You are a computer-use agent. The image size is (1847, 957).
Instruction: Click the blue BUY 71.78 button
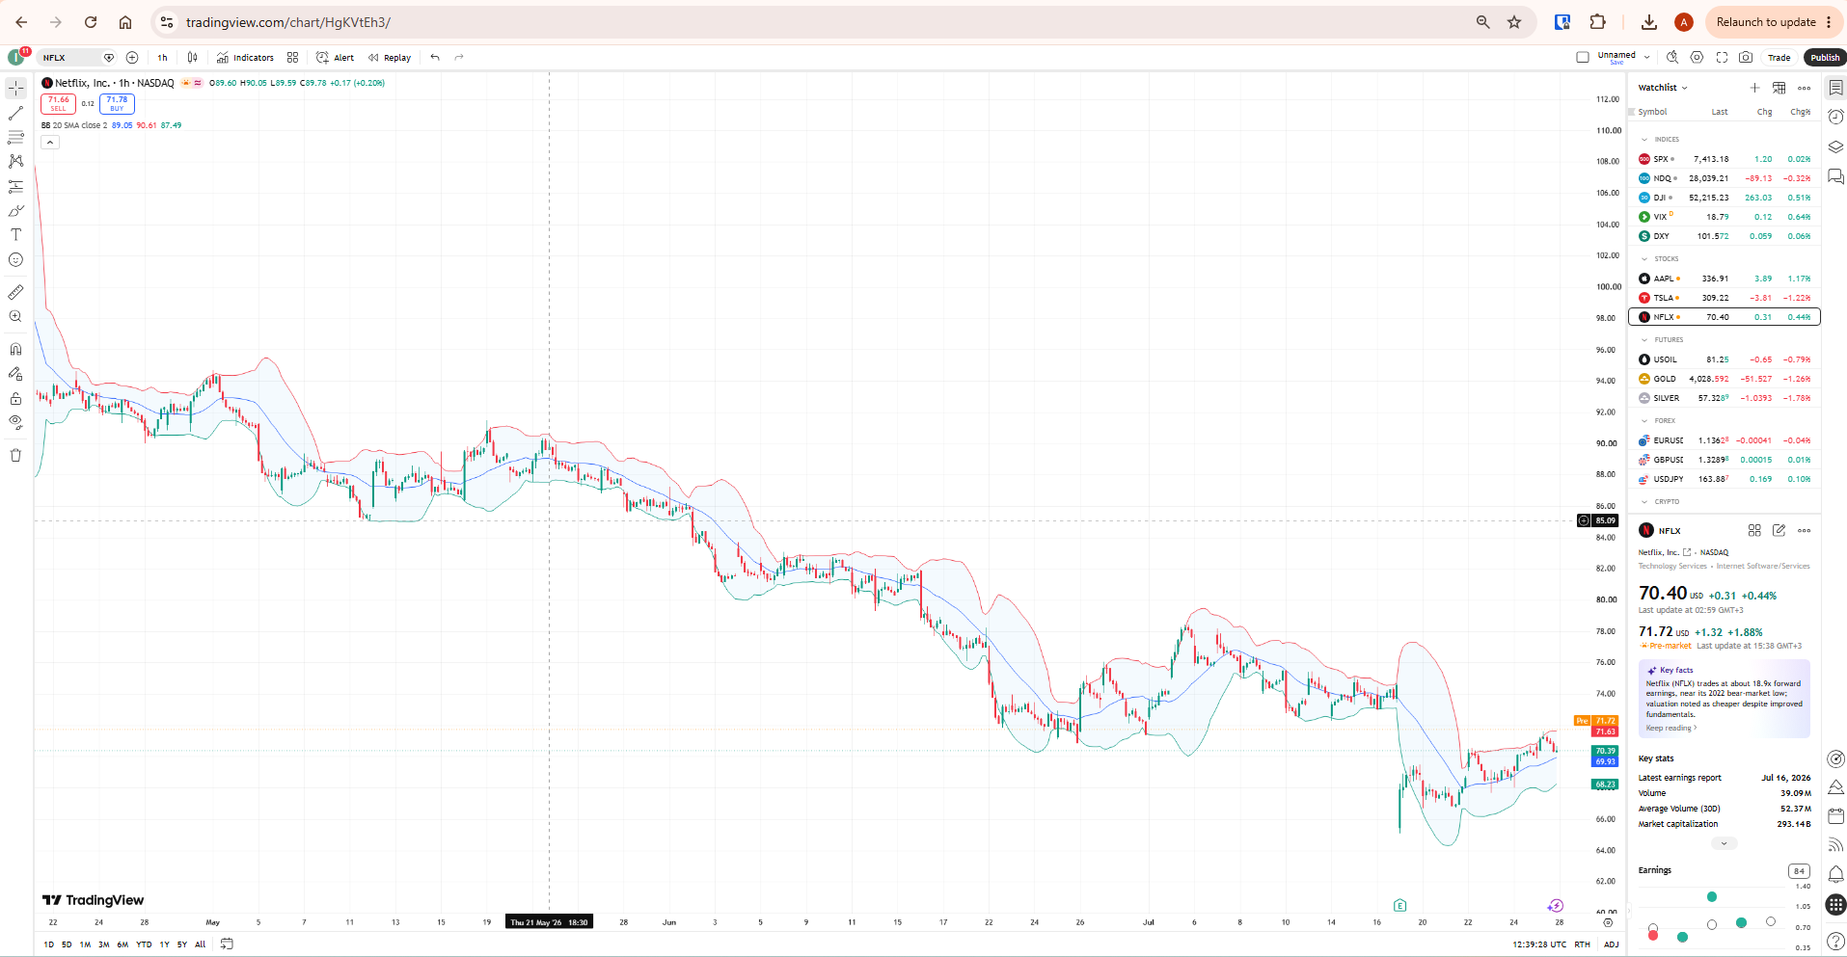[117, 103]
